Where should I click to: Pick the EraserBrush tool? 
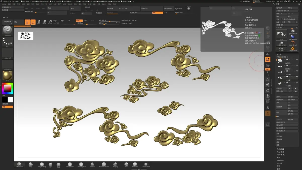click(x=293, y=43)
